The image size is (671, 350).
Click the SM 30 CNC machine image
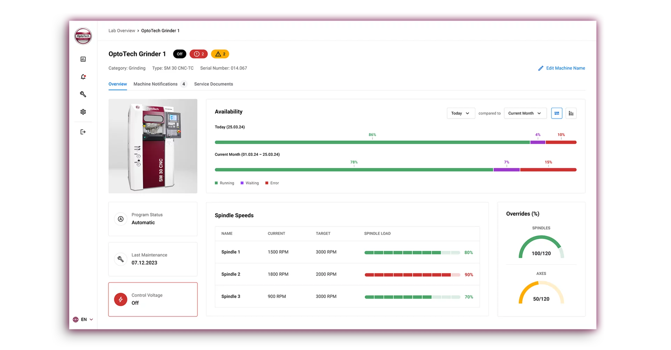click(153, 146)
